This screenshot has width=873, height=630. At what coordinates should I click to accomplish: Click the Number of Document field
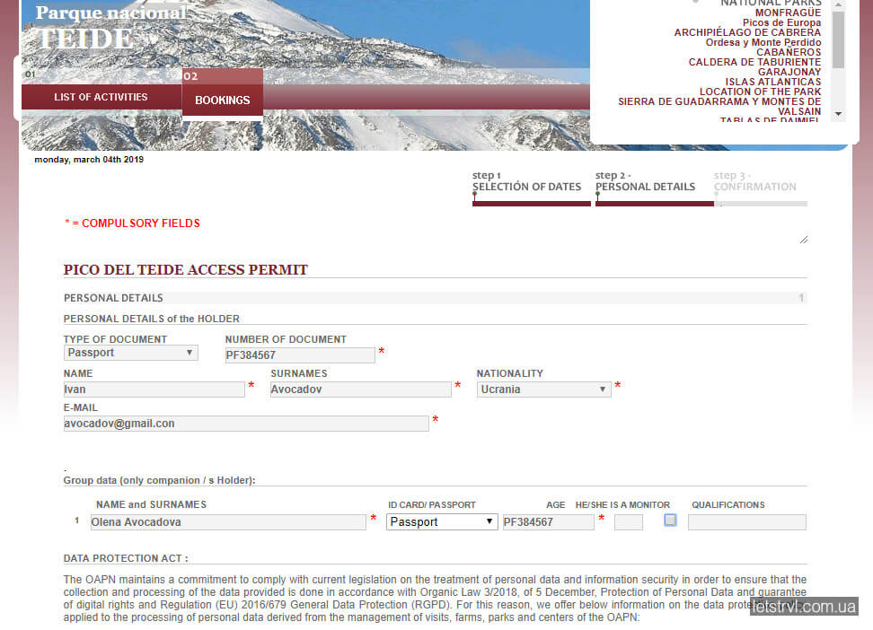click(299, 355)
